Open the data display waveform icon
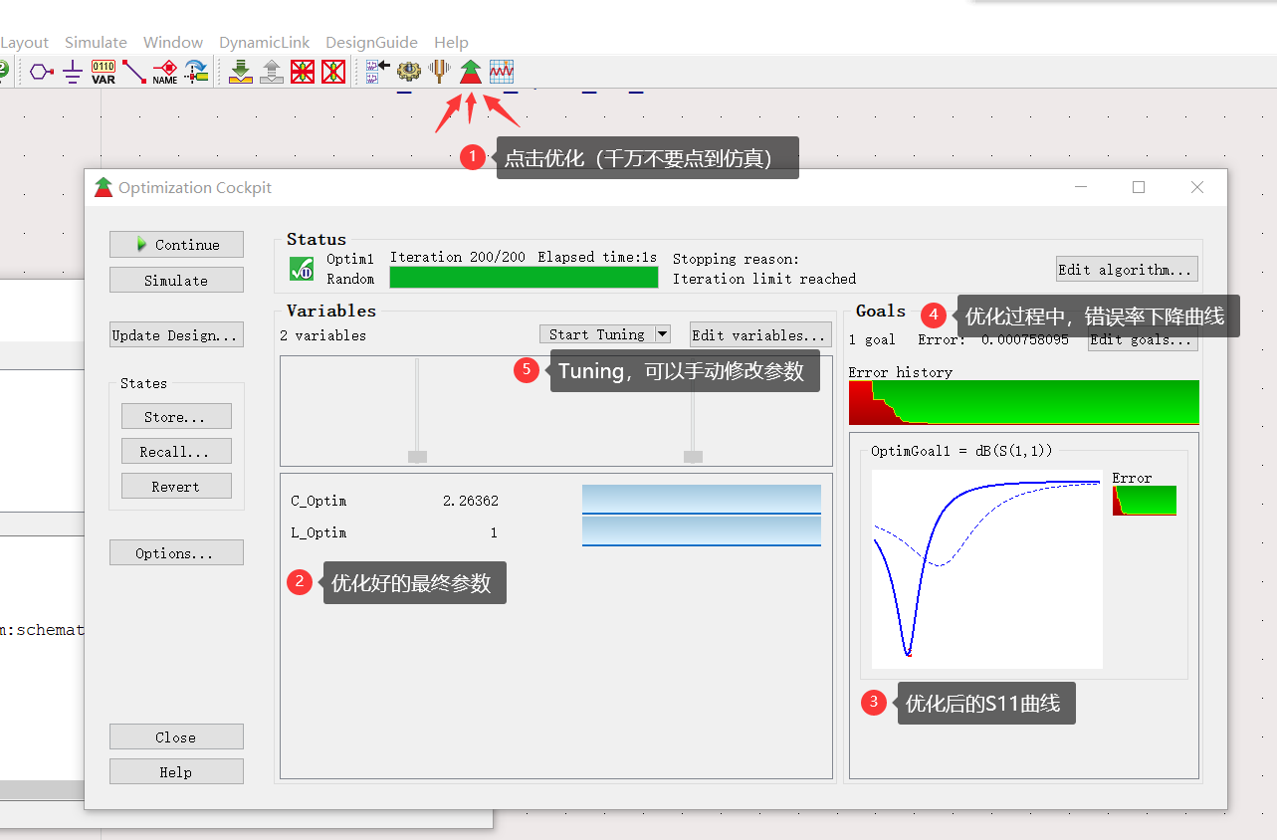 coord(502,71)
